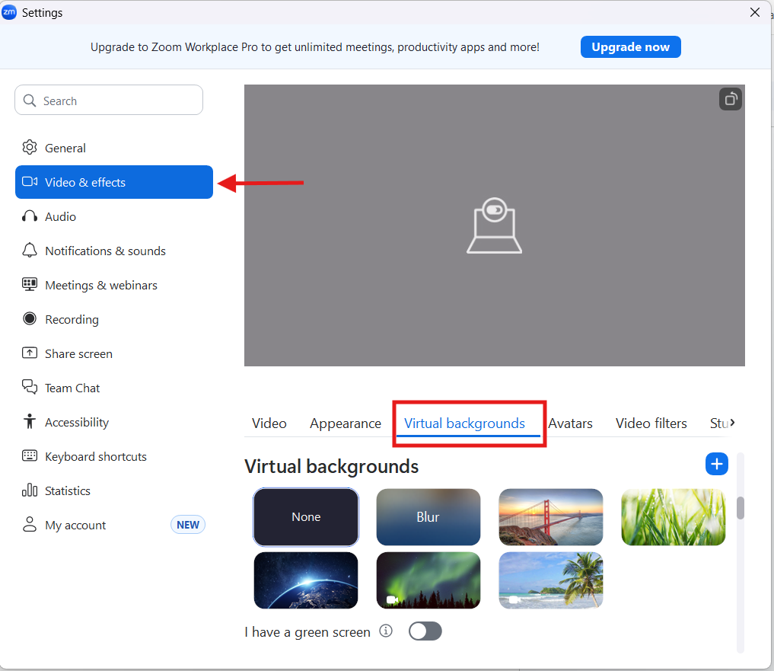
Task: Select the Blur background option
Action: pos(428,517)
